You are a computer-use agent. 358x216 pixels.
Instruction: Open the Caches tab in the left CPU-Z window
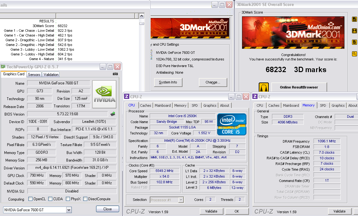[146, 105]
